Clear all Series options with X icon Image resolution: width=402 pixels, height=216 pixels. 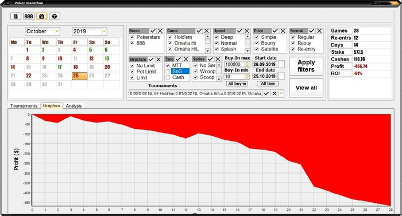[218, 59]
